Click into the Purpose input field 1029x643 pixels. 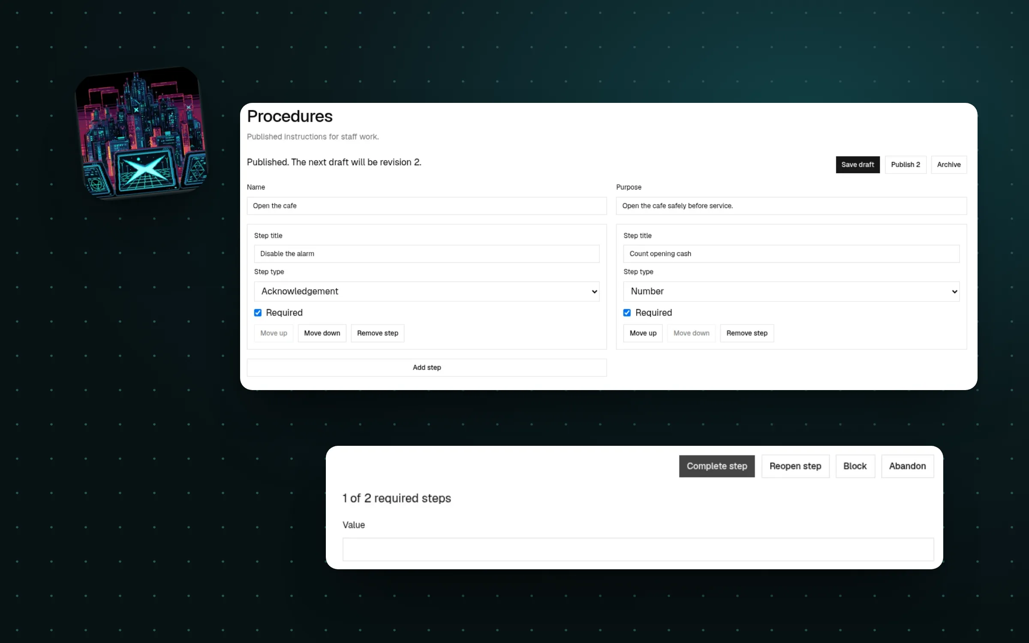[x=791, y=206]
